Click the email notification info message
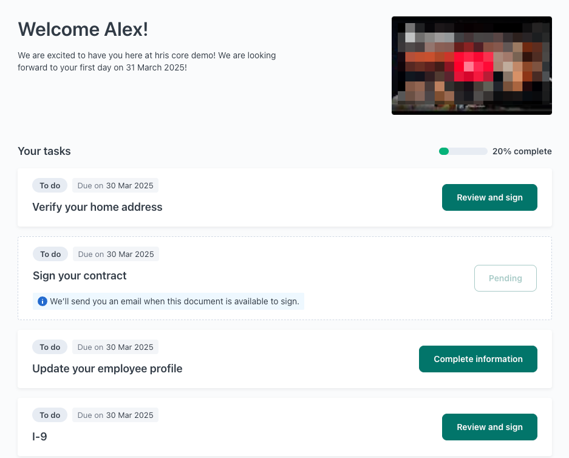The width and height of the screenshot is (569, 458). point(168,301)
